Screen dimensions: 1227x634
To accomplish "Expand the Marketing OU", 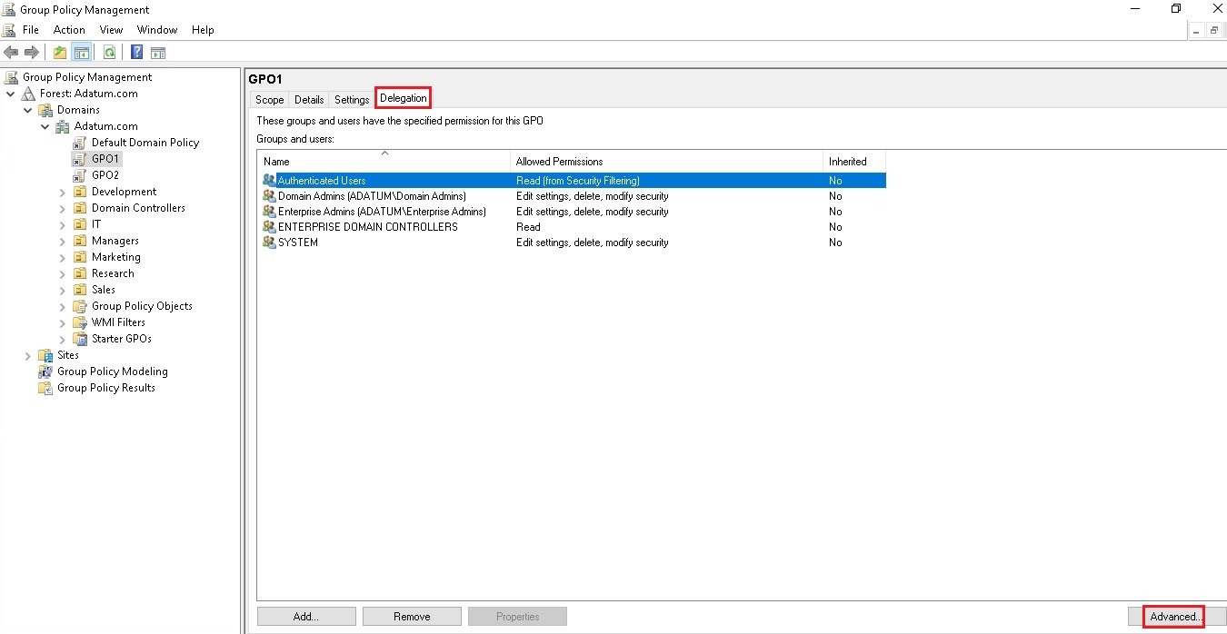I will (63, 257).
